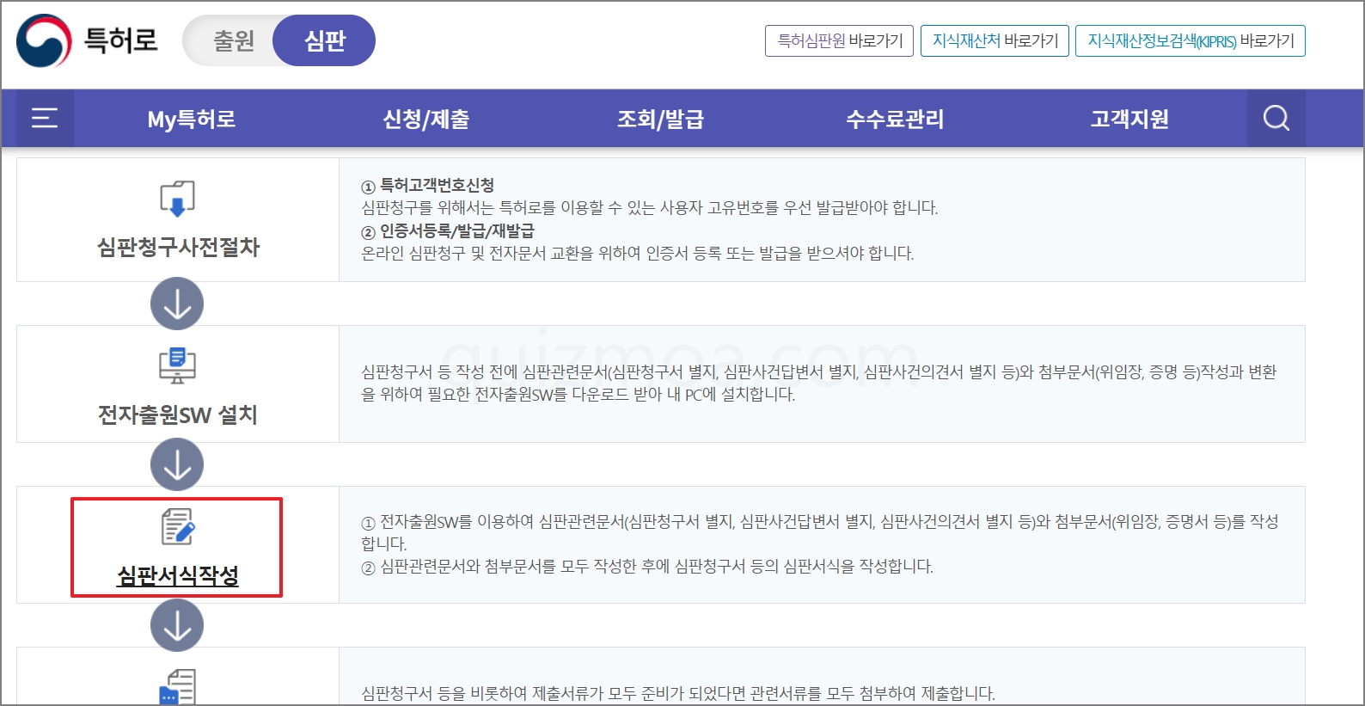Open the 수수료관리 menu
The image size is (1365, 706).
(895, 119)
